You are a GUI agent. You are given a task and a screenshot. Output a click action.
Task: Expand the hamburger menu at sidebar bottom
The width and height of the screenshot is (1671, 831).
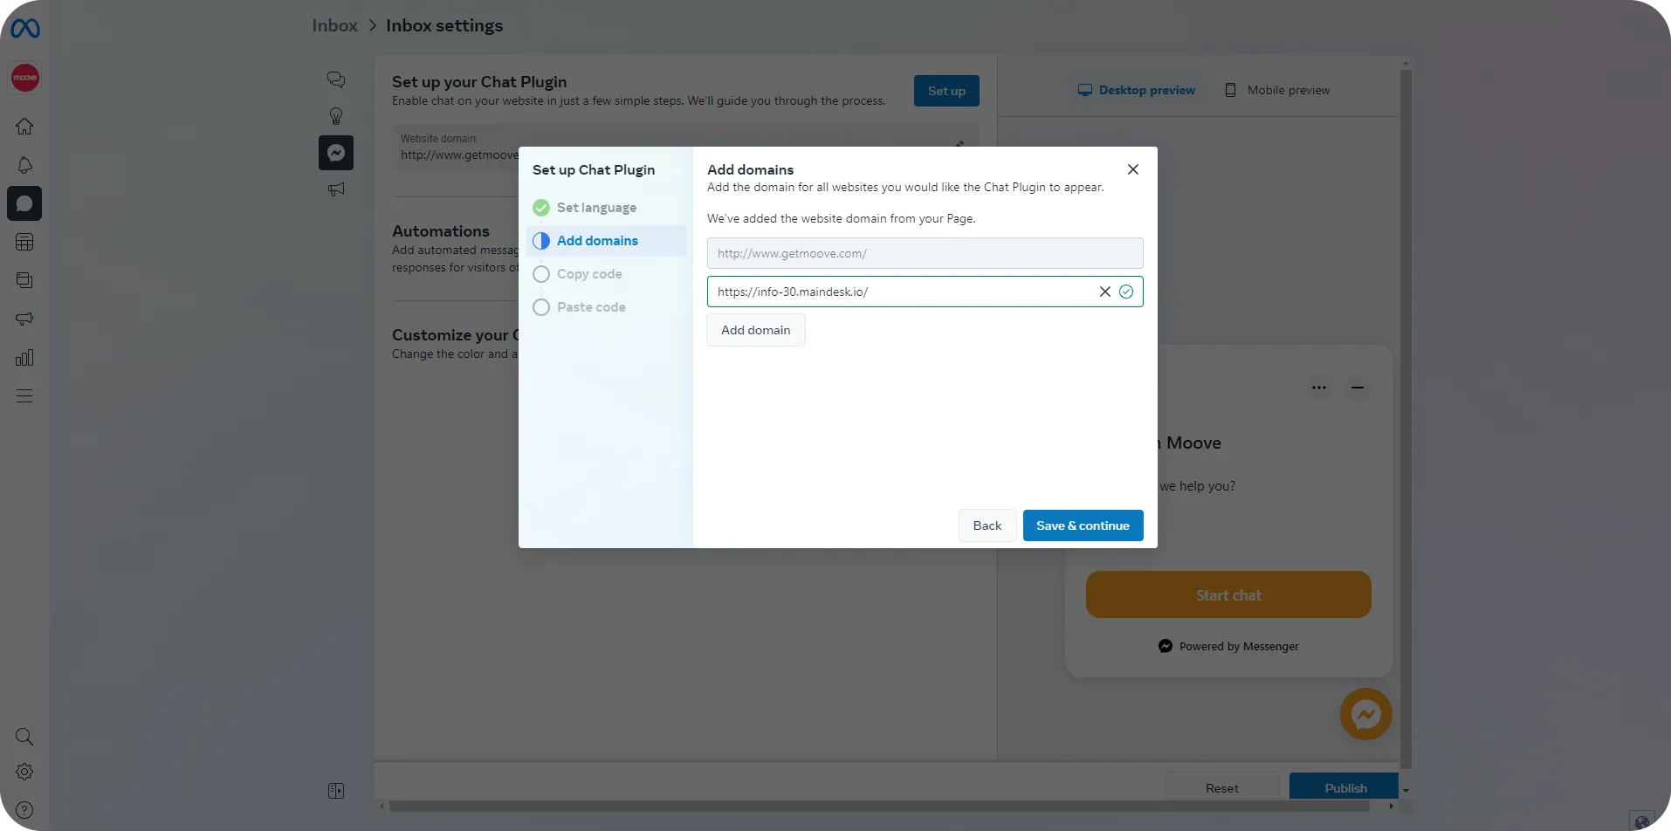tap(24, 396)
